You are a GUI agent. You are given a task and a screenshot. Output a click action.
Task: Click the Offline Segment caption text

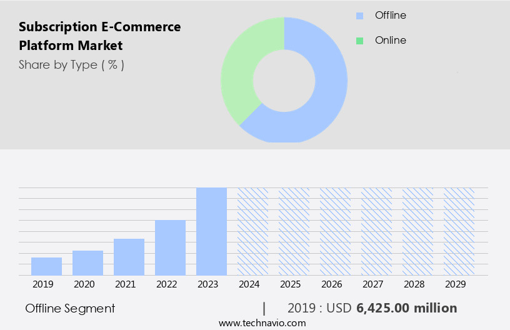coord(70,308)
